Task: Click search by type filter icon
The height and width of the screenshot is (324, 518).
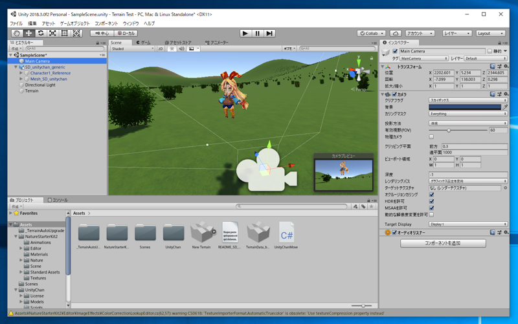Action: click(x=355, y=206)
